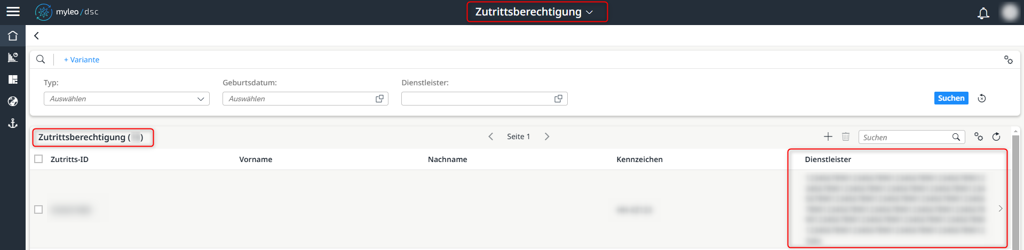1024x250 pixels.
Task: Click the + Variante link
Action: [82, 60]
